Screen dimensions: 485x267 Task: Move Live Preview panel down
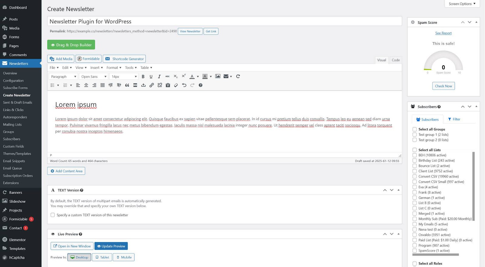point(392,234)
